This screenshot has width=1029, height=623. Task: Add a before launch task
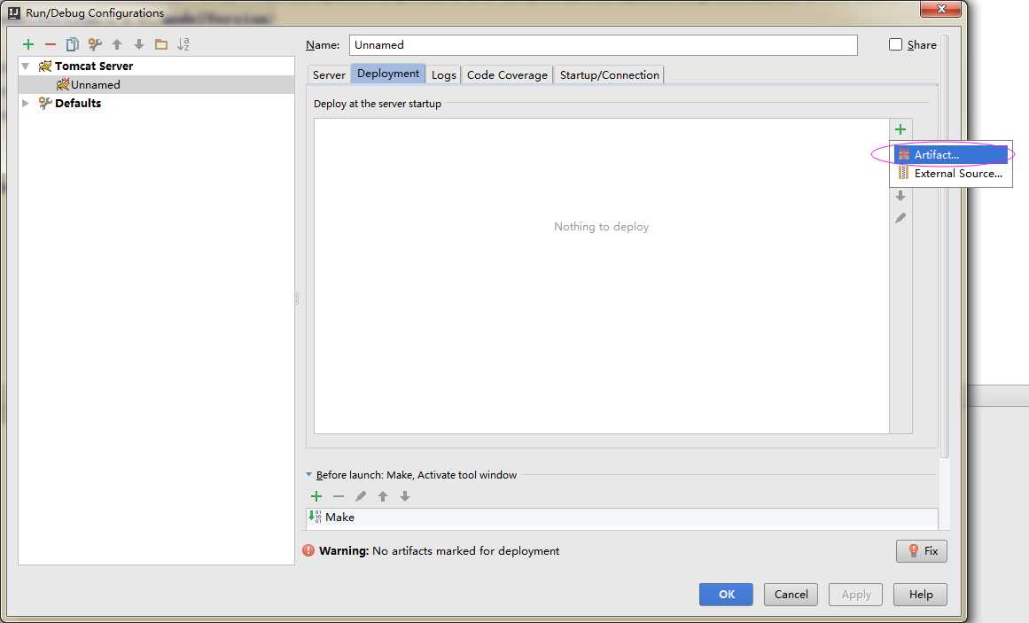click(x=316, y=496)
